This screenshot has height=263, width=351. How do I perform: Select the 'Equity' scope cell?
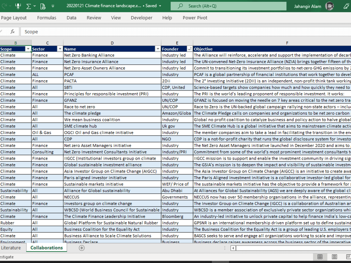click(x=15, y=229)
